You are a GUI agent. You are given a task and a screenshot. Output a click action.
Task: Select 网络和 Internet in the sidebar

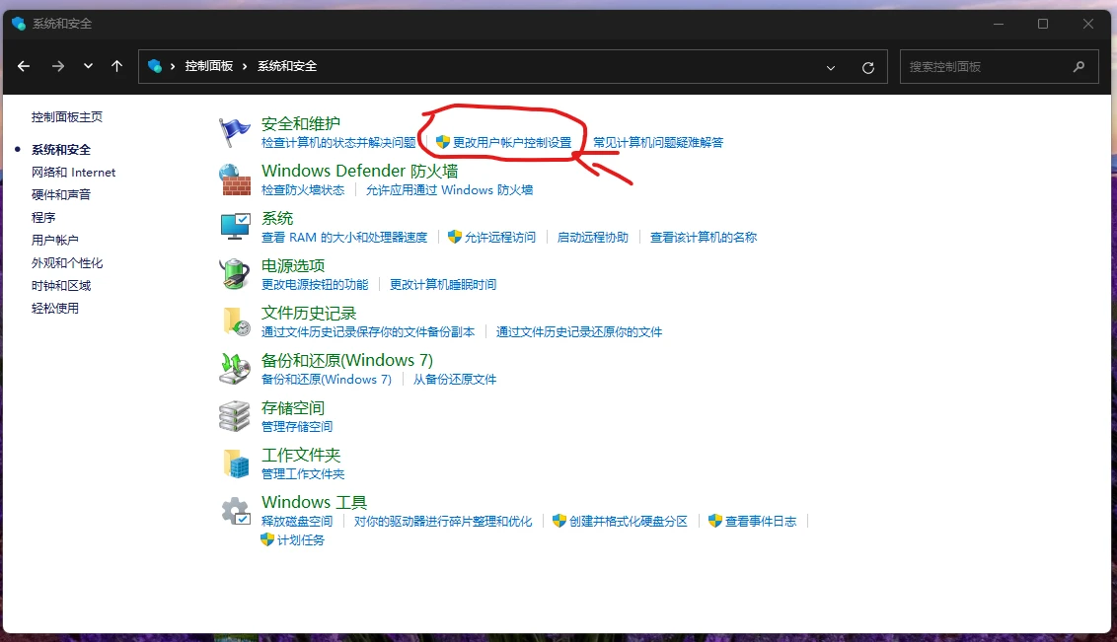[x=73, y=173]
